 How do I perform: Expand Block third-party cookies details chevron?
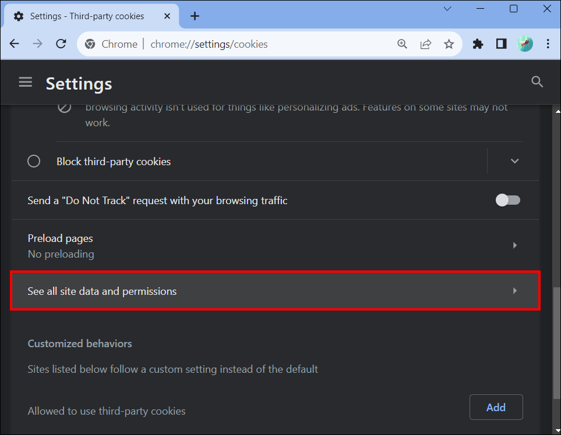[x=514, y=161]
